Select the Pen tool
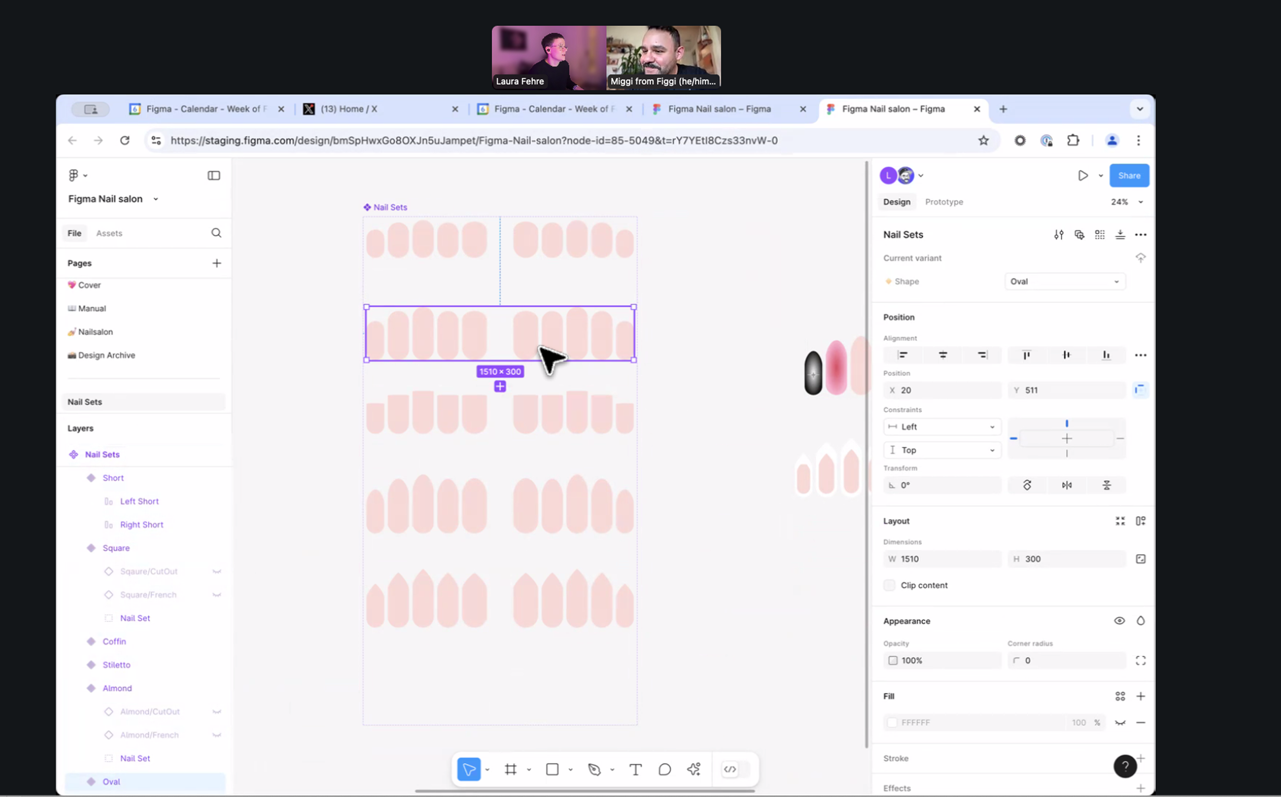Viewport: 1281px width, 797px height. pos(594,769)
